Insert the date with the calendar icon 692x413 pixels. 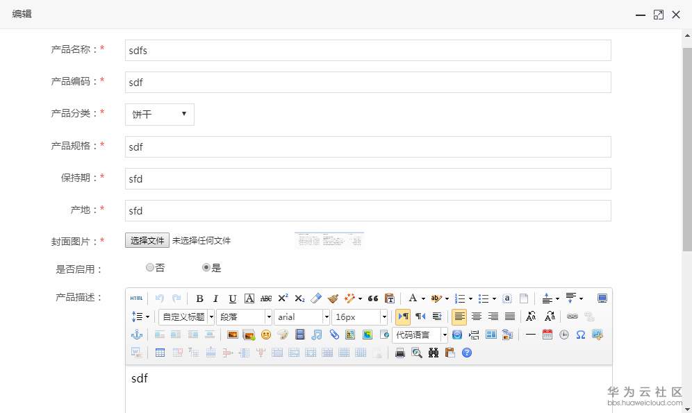tap(547, 335)
